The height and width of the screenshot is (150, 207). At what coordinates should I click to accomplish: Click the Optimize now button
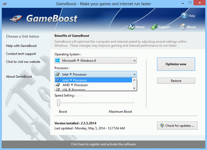pos(176,64)
